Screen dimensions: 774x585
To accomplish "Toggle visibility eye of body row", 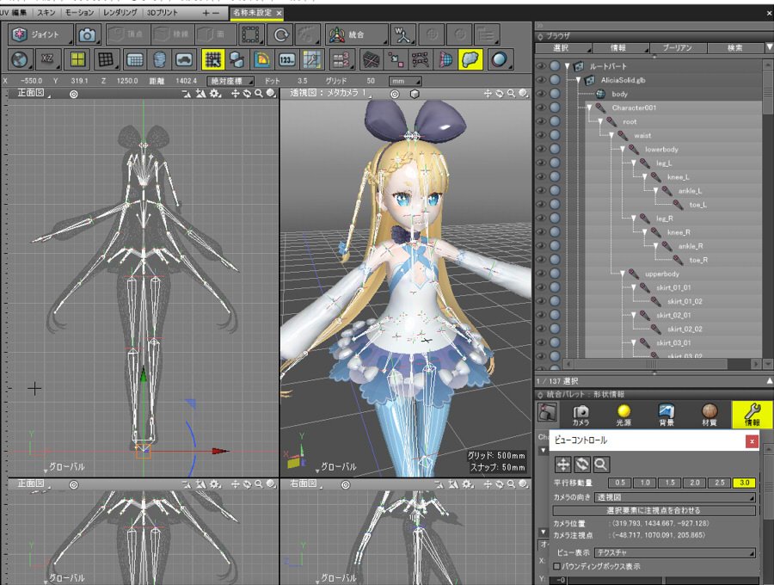I will tap(541, 93).
